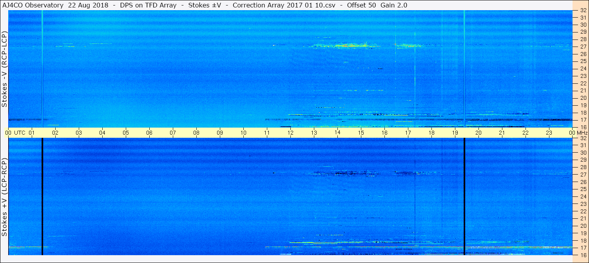Click the "Stokes -V (RCP-LCP)" vertical axis label

4,69
